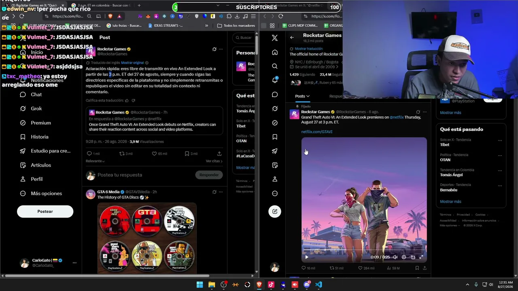This screenshot has height=291, width=518.
Task: Click the Responder button
Action: pos(209,175)
